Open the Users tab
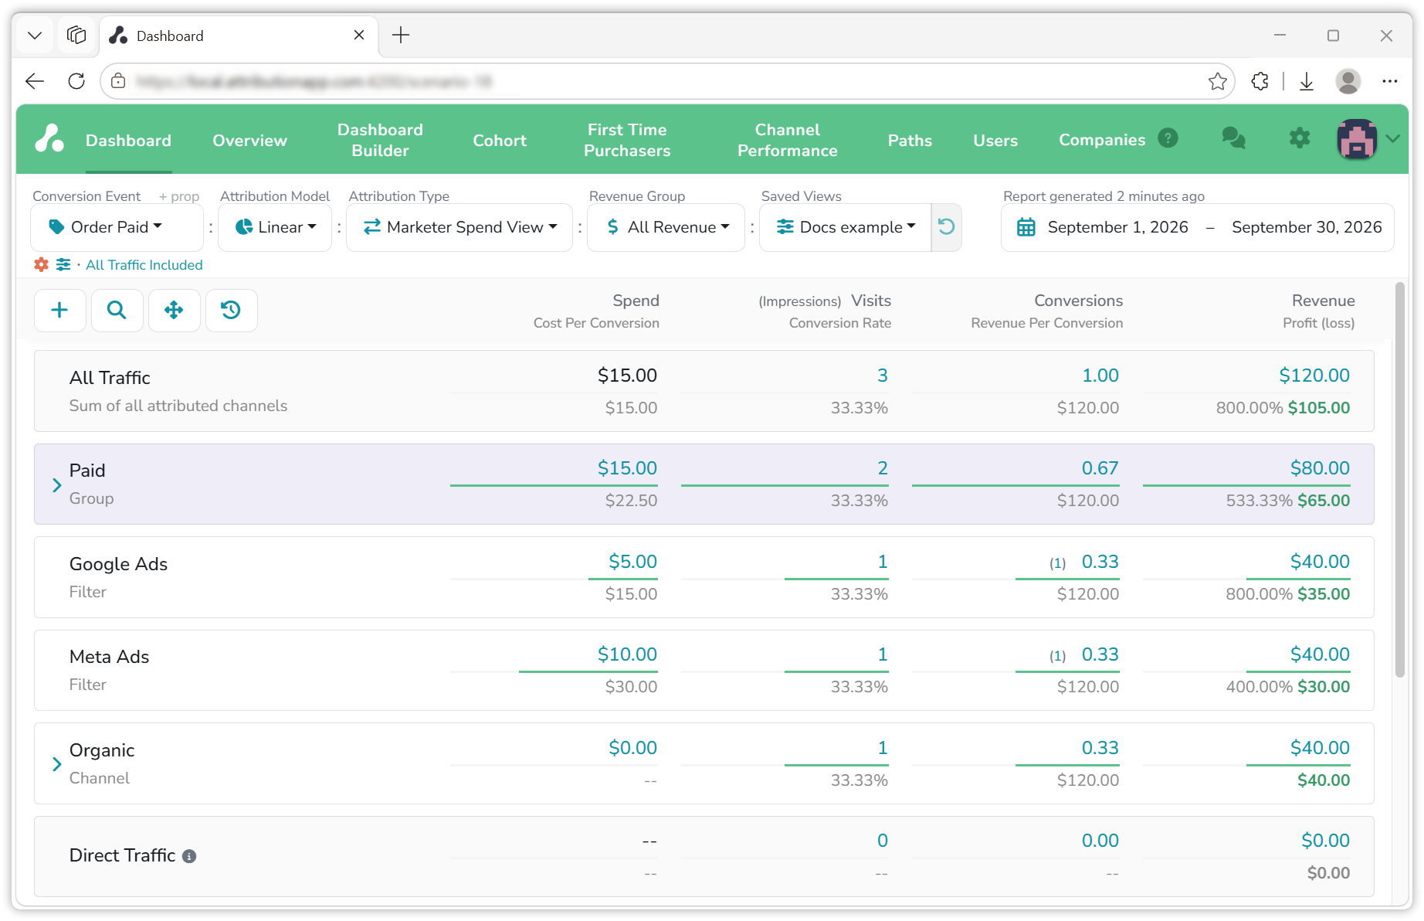The width and height of the screenshot is (1424, 921). tap(995, 141)
